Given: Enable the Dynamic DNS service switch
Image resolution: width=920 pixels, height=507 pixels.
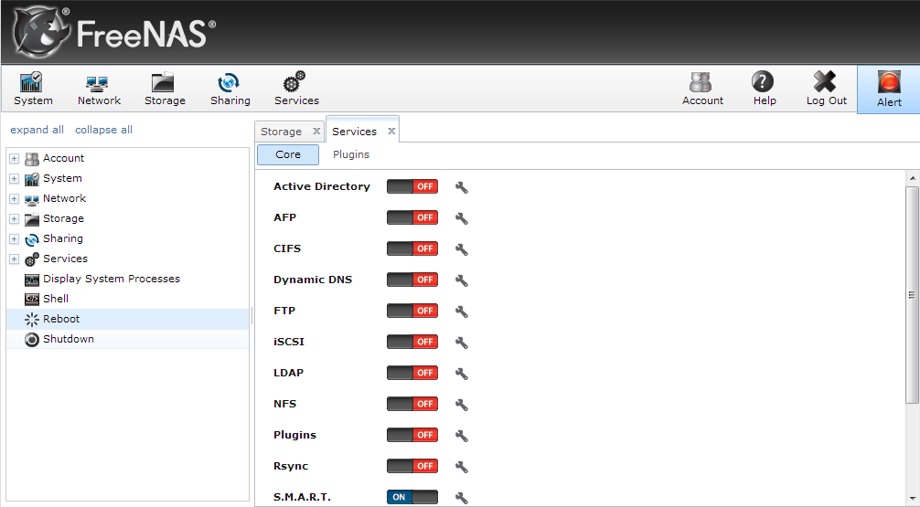Looking at the screenshot, I should point(412,280).
